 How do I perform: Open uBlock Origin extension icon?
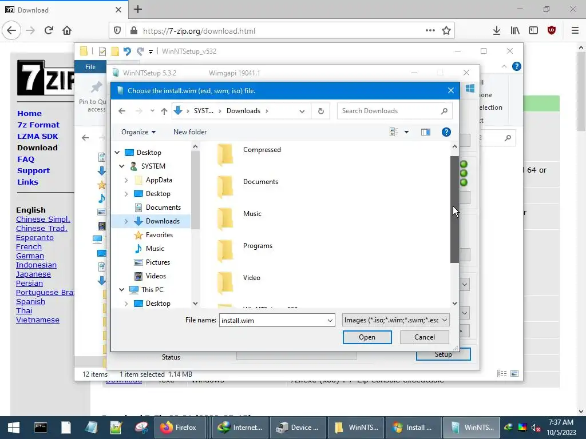click(552, 31)
